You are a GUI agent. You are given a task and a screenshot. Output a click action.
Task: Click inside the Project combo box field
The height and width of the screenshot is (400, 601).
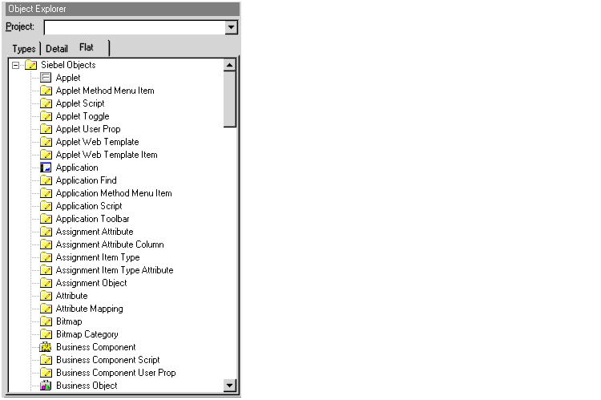pyautogui.click(x=135, y=27)
